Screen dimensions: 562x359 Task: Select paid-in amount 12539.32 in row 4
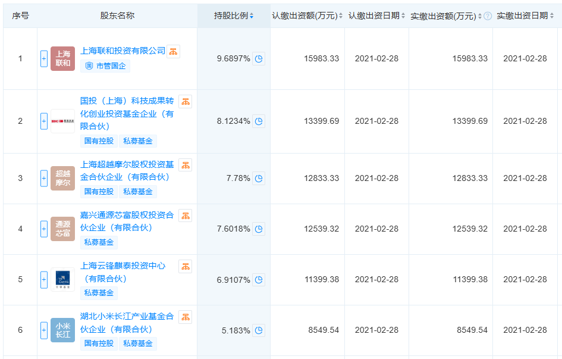click(470, 229)
